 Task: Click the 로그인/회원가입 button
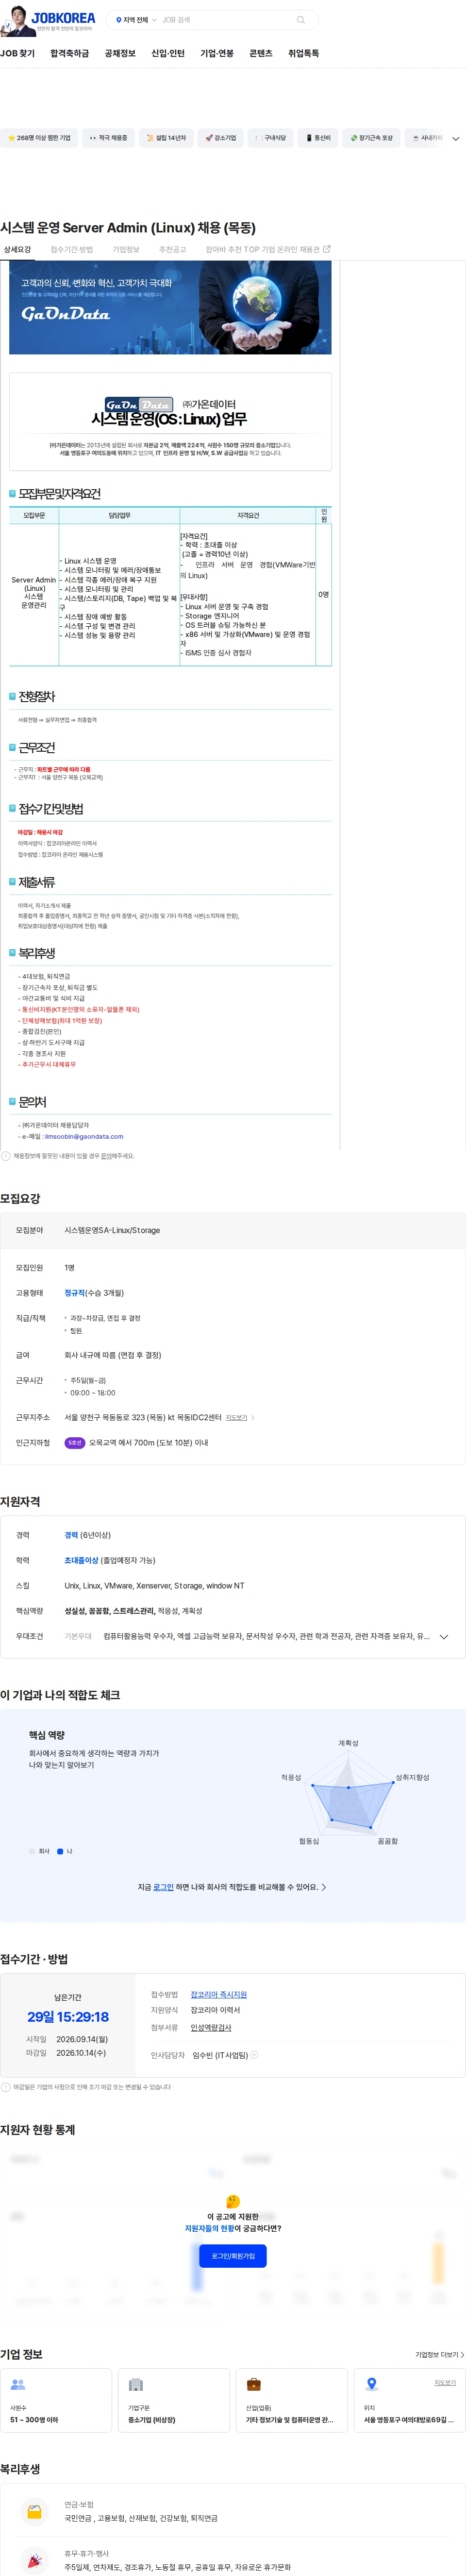coord(233,2256)
